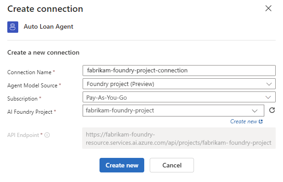The height and width of the screenshot is (182, 283).
Task: Open the Pay-As-You-Go subscription combo box
Action: 179,97
